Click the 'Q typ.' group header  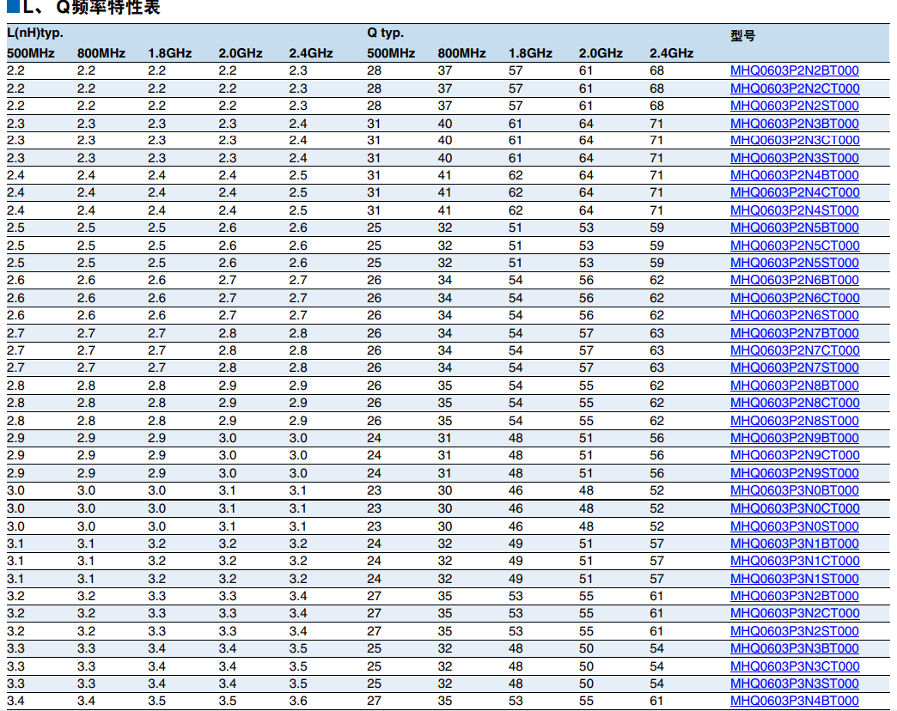tap(386, 33)
